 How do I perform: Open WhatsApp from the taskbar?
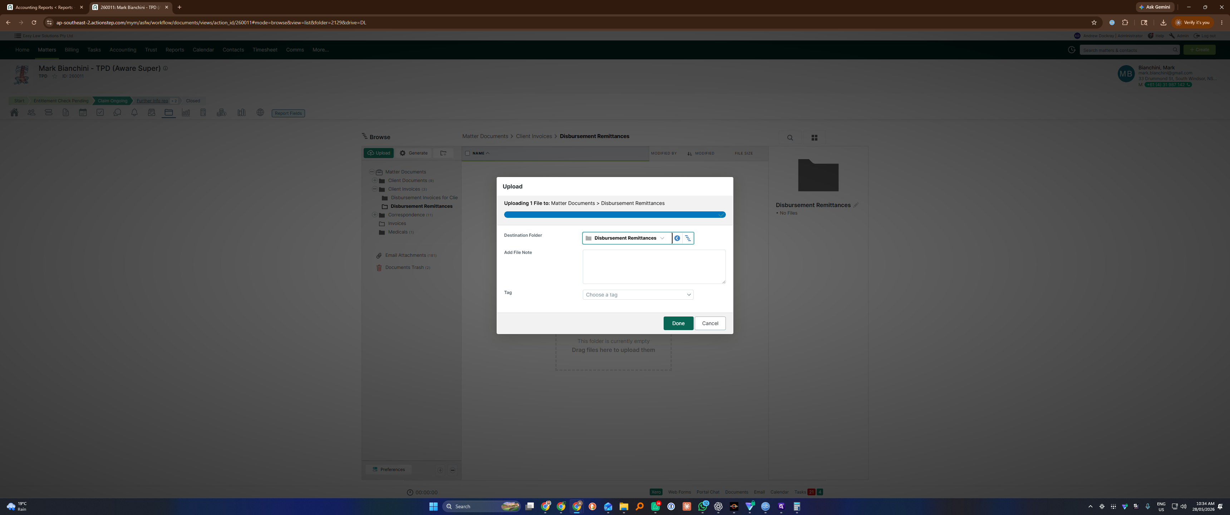(702, 506)
